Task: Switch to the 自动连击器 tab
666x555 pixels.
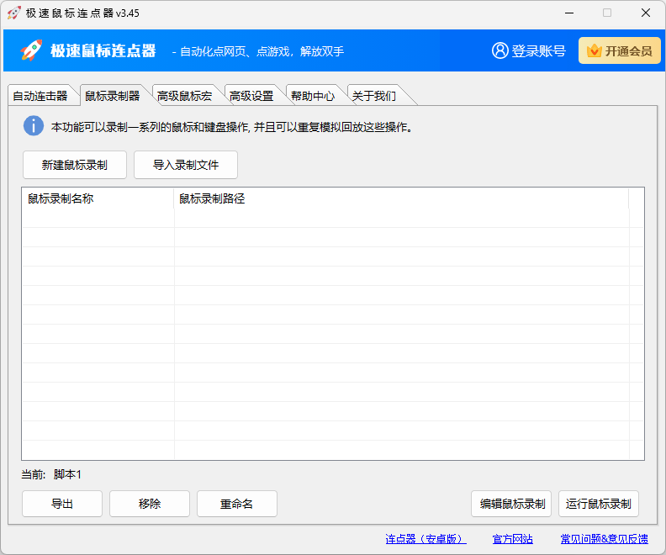Action: pos(40,96)
